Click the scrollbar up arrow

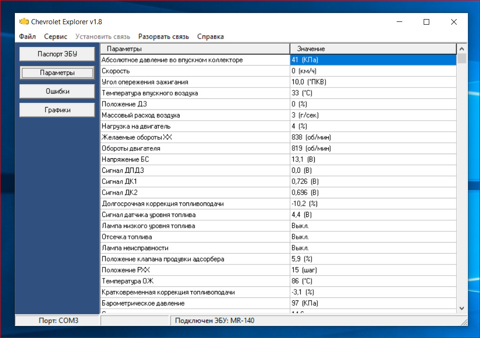point(462,49)
